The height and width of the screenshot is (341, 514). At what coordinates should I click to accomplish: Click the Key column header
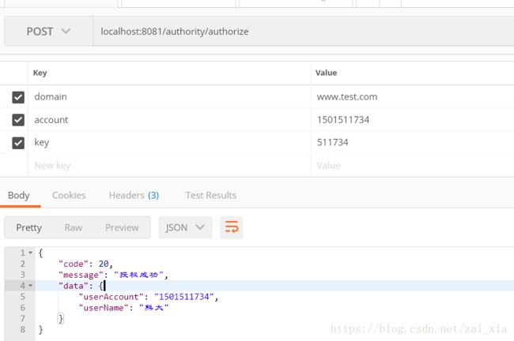coord(40,73)
